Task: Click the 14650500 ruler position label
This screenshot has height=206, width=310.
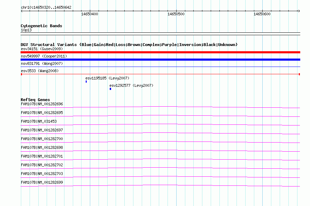Action: [x=176, y=14]
